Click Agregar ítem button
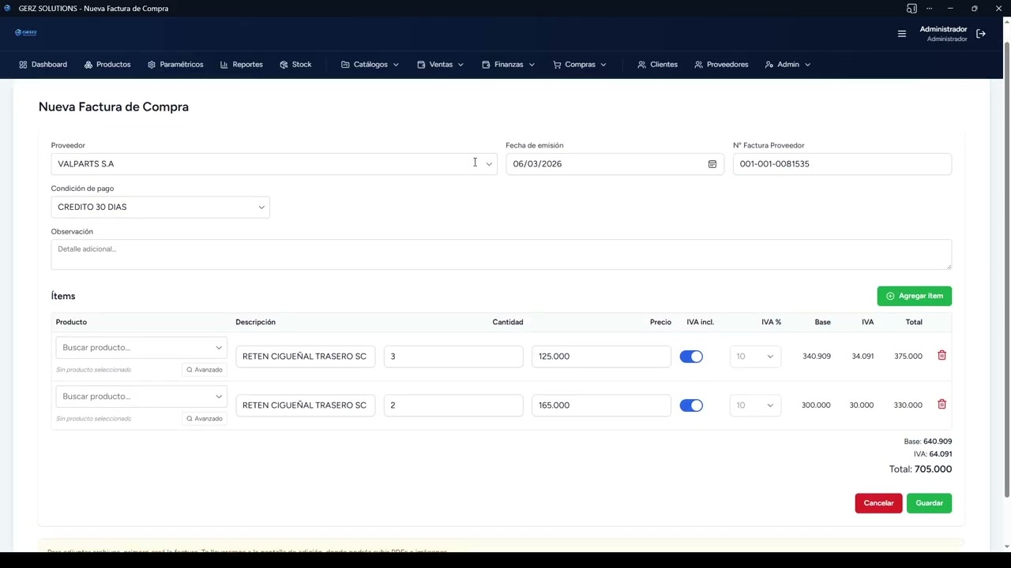 coord(914,296)
